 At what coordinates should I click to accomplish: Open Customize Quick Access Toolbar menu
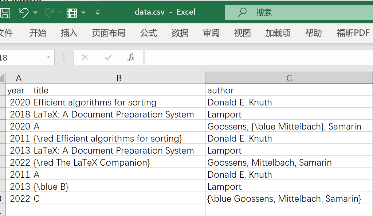[98, 12]
